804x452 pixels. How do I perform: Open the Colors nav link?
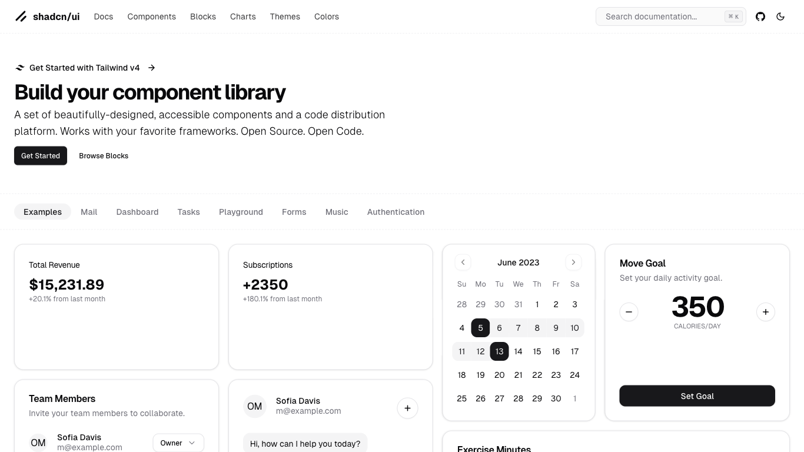327,16
